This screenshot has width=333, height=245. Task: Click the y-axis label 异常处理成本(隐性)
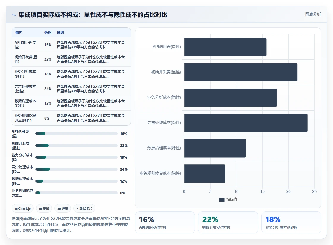pyautogui.click(x=164, y=122)
